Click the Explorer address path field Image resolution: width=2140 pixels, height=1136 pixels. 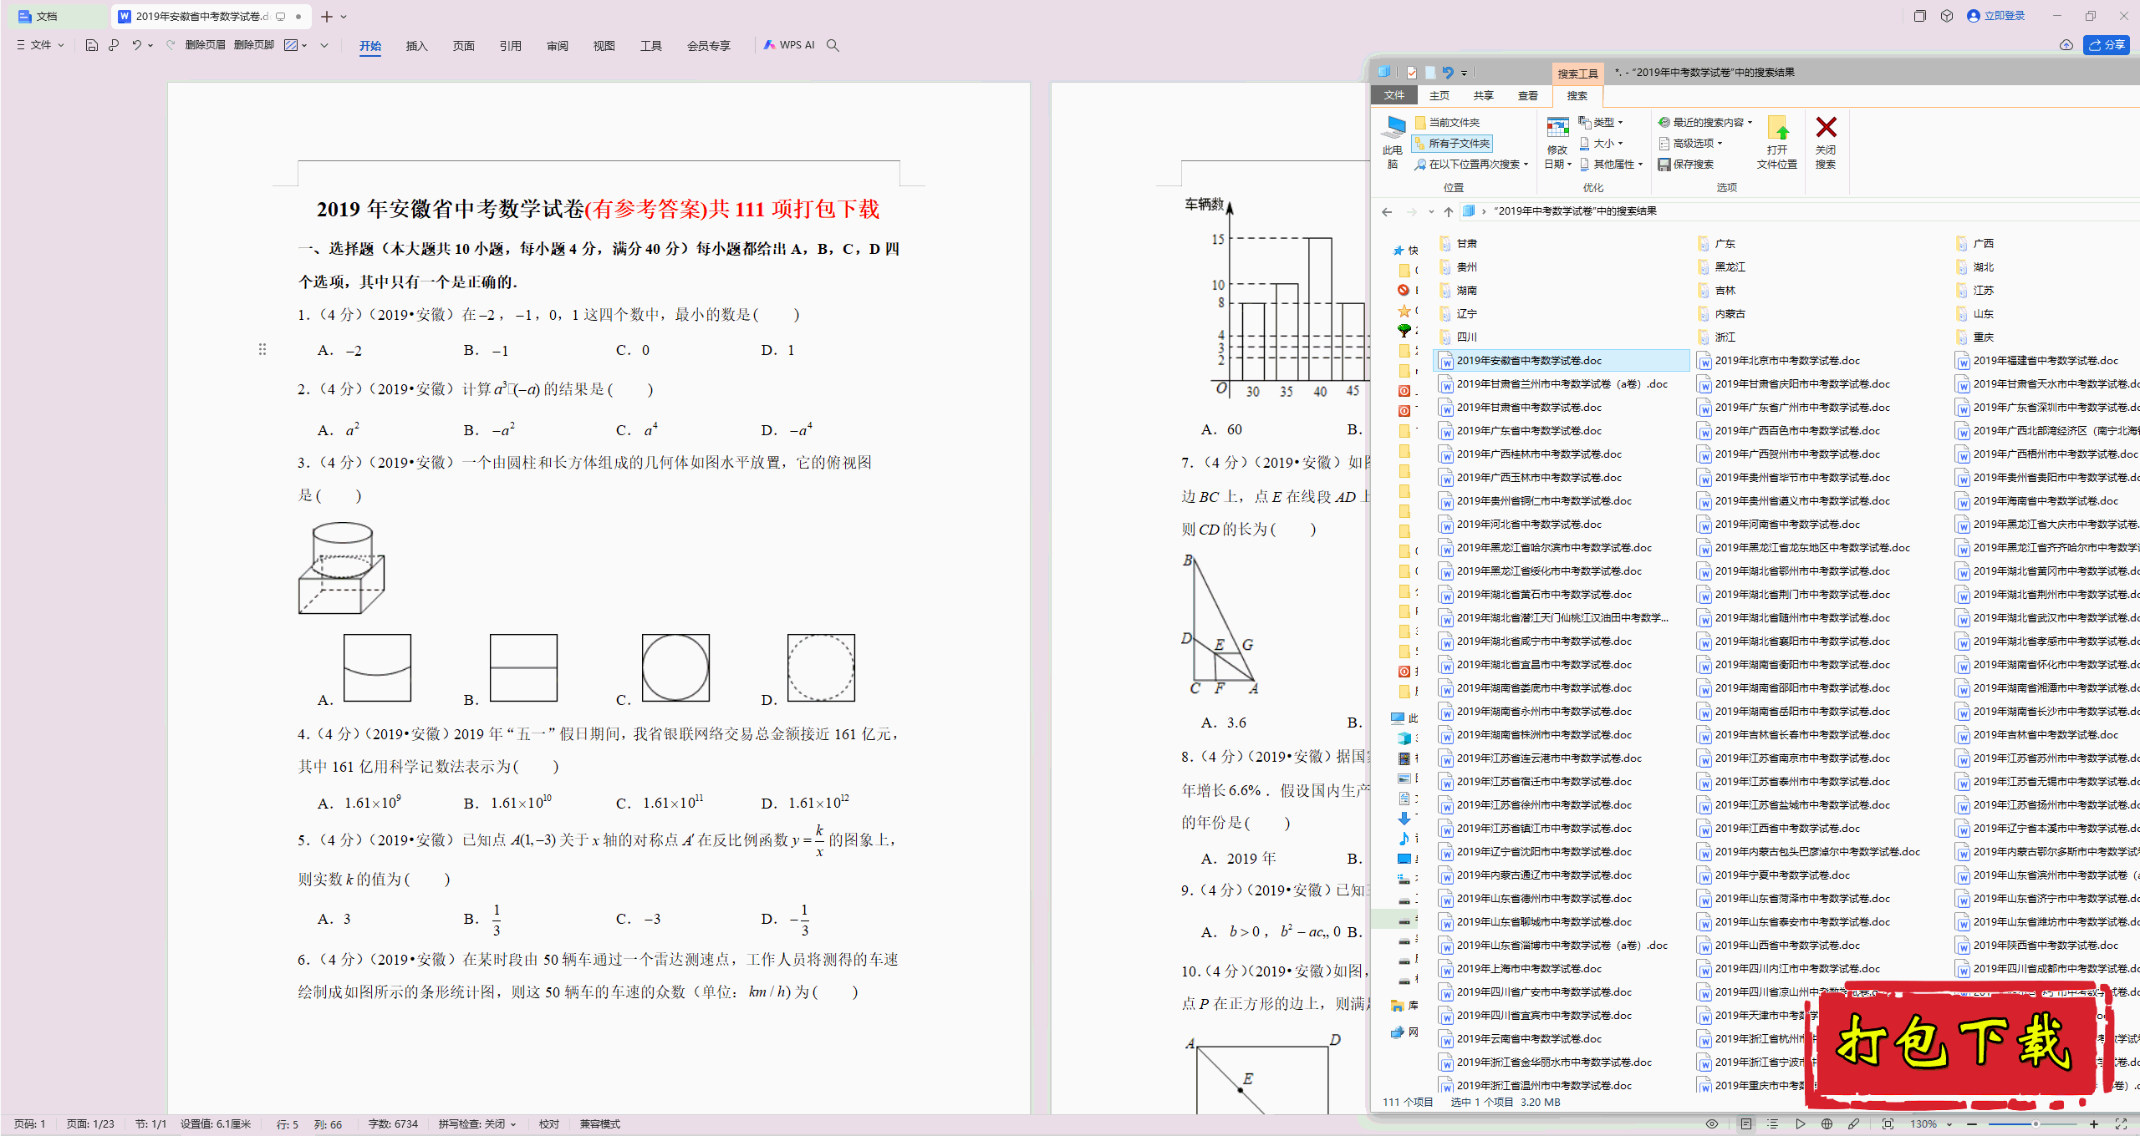(x=1797, y=211)
